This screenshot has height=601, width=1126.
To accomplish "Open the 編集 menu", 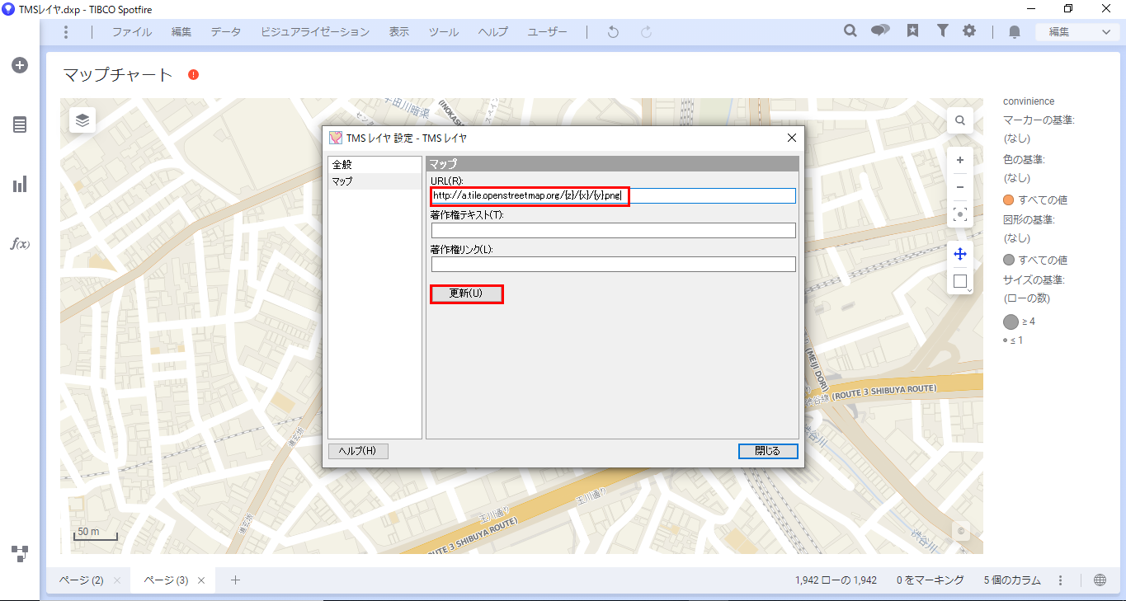I will (181, 32).
